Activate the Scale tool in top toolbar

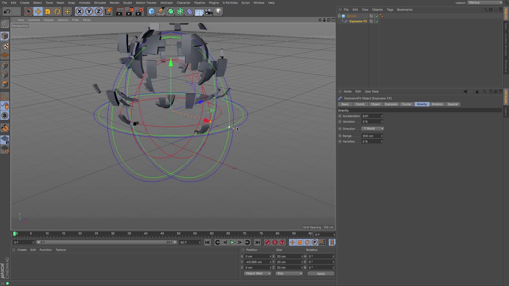click(48, 12)
